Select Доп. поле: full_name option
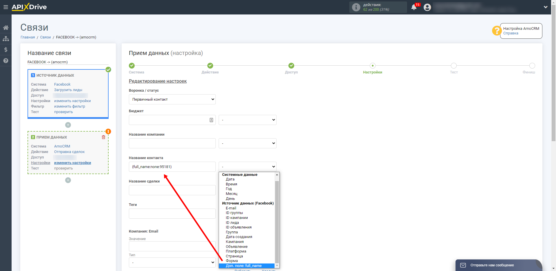The height and width of the screenshot is (271, 556). click(247, 266)
